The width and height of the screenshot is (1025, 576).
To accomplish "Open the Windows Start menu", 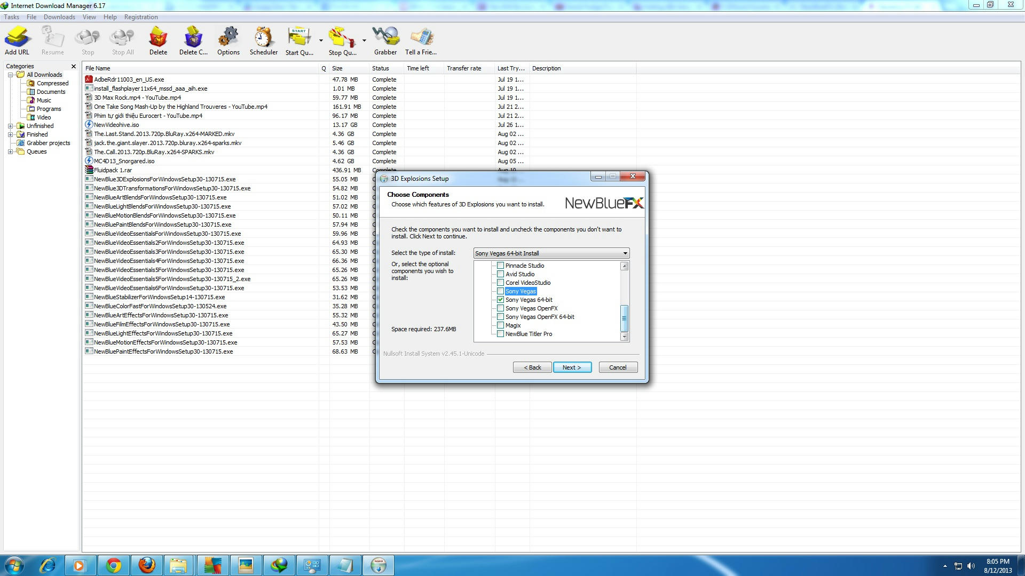I will 14,565.
